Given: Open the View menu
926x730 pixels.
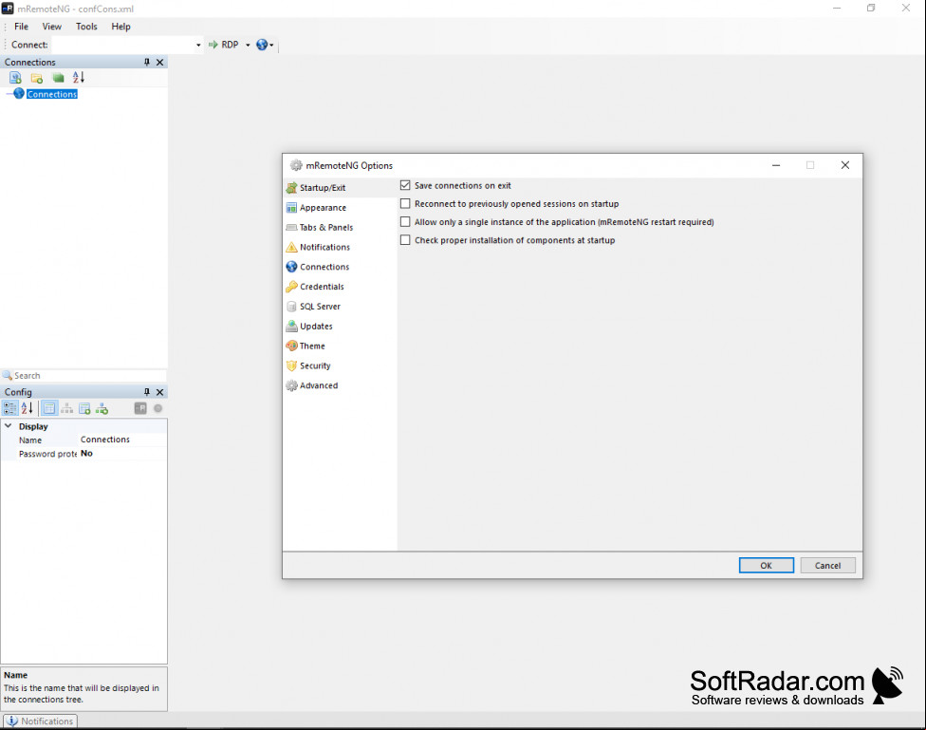Looking at the screenshot, I should (x=52, y=27).
